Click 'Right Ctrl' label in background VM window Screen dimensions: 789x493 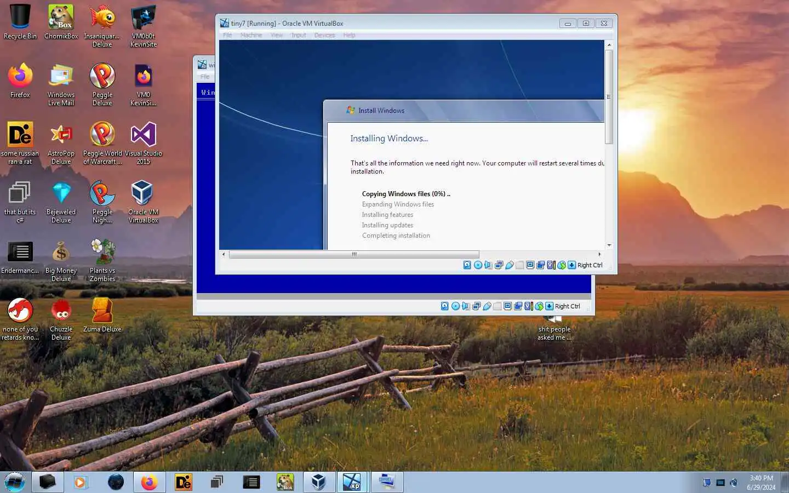pyautogui.click(x=567, y=306)
